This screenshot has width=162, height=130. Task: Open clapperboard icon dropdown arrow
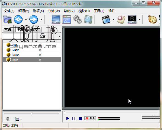[x=113, y=19]
